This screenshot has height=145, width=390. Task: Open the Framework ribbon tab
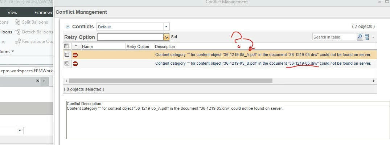(44, 12)
